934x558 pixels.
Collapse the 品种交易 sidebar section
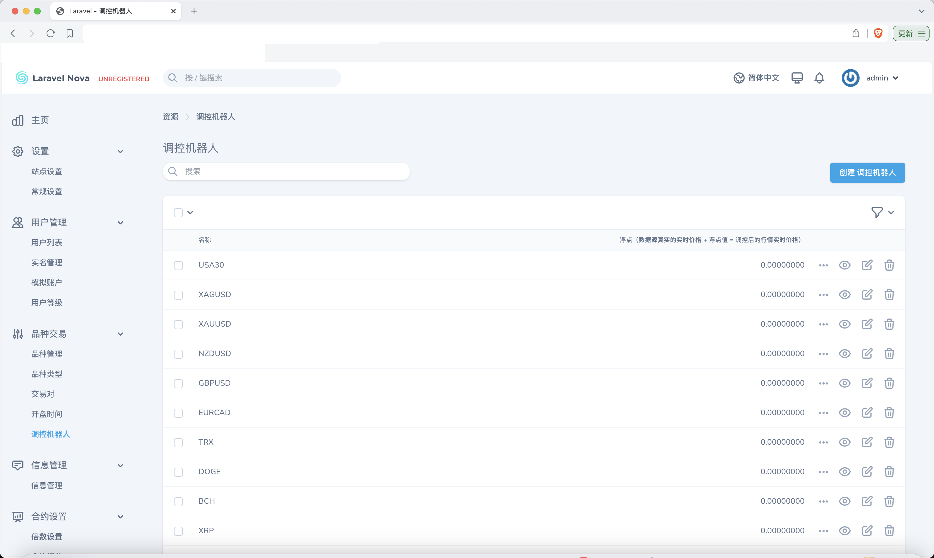120,334
